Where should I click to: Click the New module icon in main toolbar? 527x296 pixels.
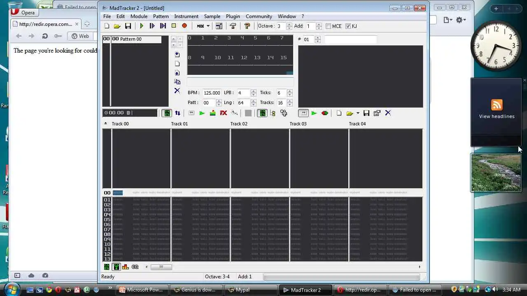tap(107, 26)
